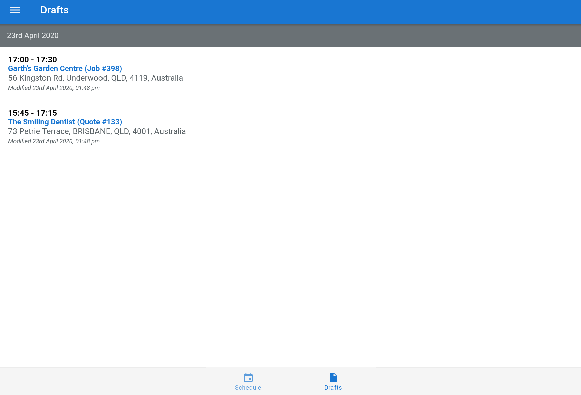Open the hamburger navigation menu

15,10
